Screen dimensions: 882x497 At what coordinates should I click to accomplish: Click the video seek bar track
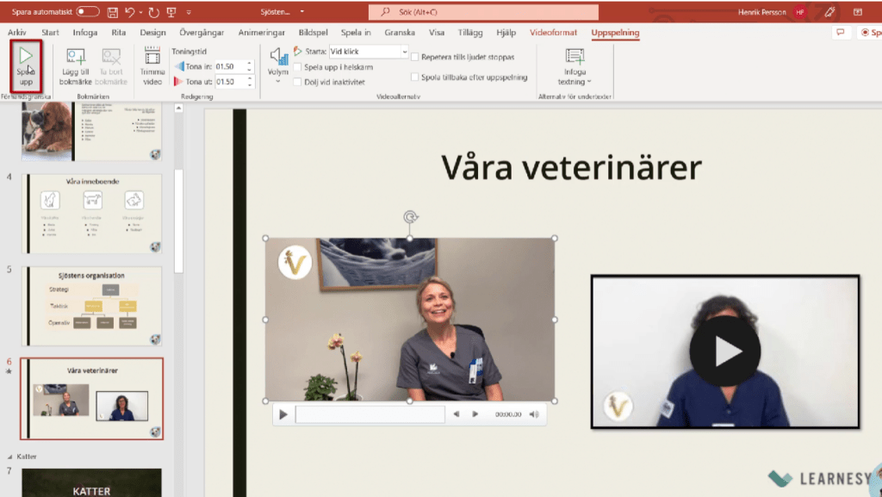point(370,414)
